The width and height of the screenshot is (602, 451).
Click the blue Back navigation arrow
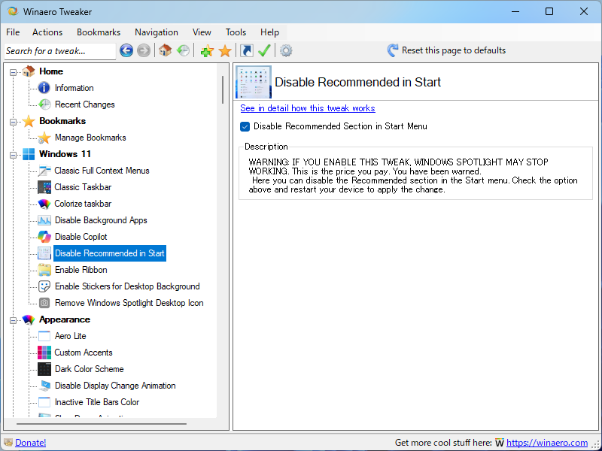pyautogui.click(x=126, y=50)
